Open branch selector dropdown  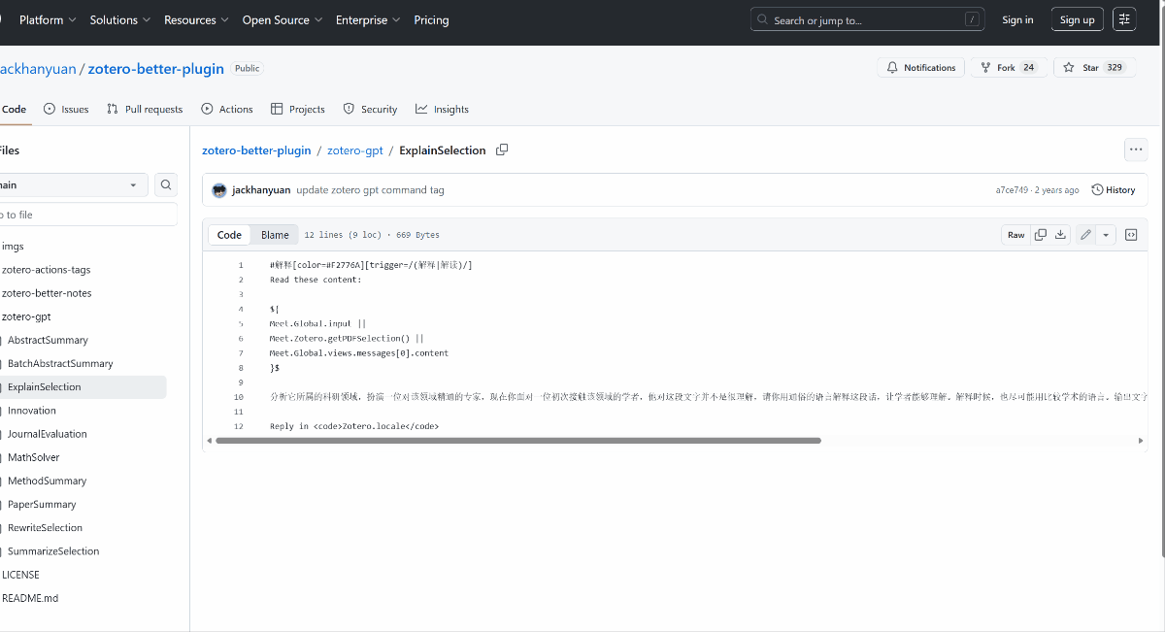[72, 184]
